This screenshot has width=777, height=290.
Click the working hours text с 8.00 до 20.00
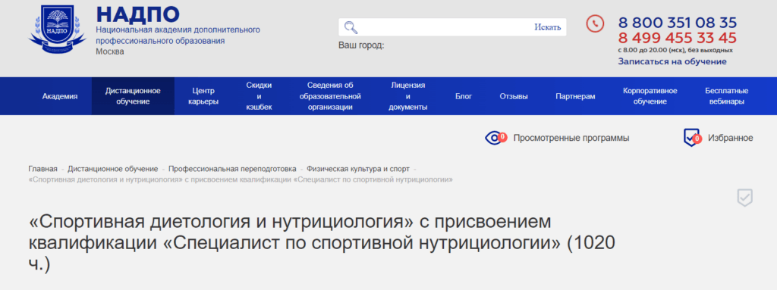point(675,50)
